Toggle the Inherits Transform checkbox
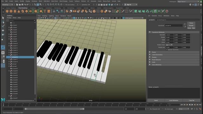This screenshot has height=114, width=203. pos(167,50)
